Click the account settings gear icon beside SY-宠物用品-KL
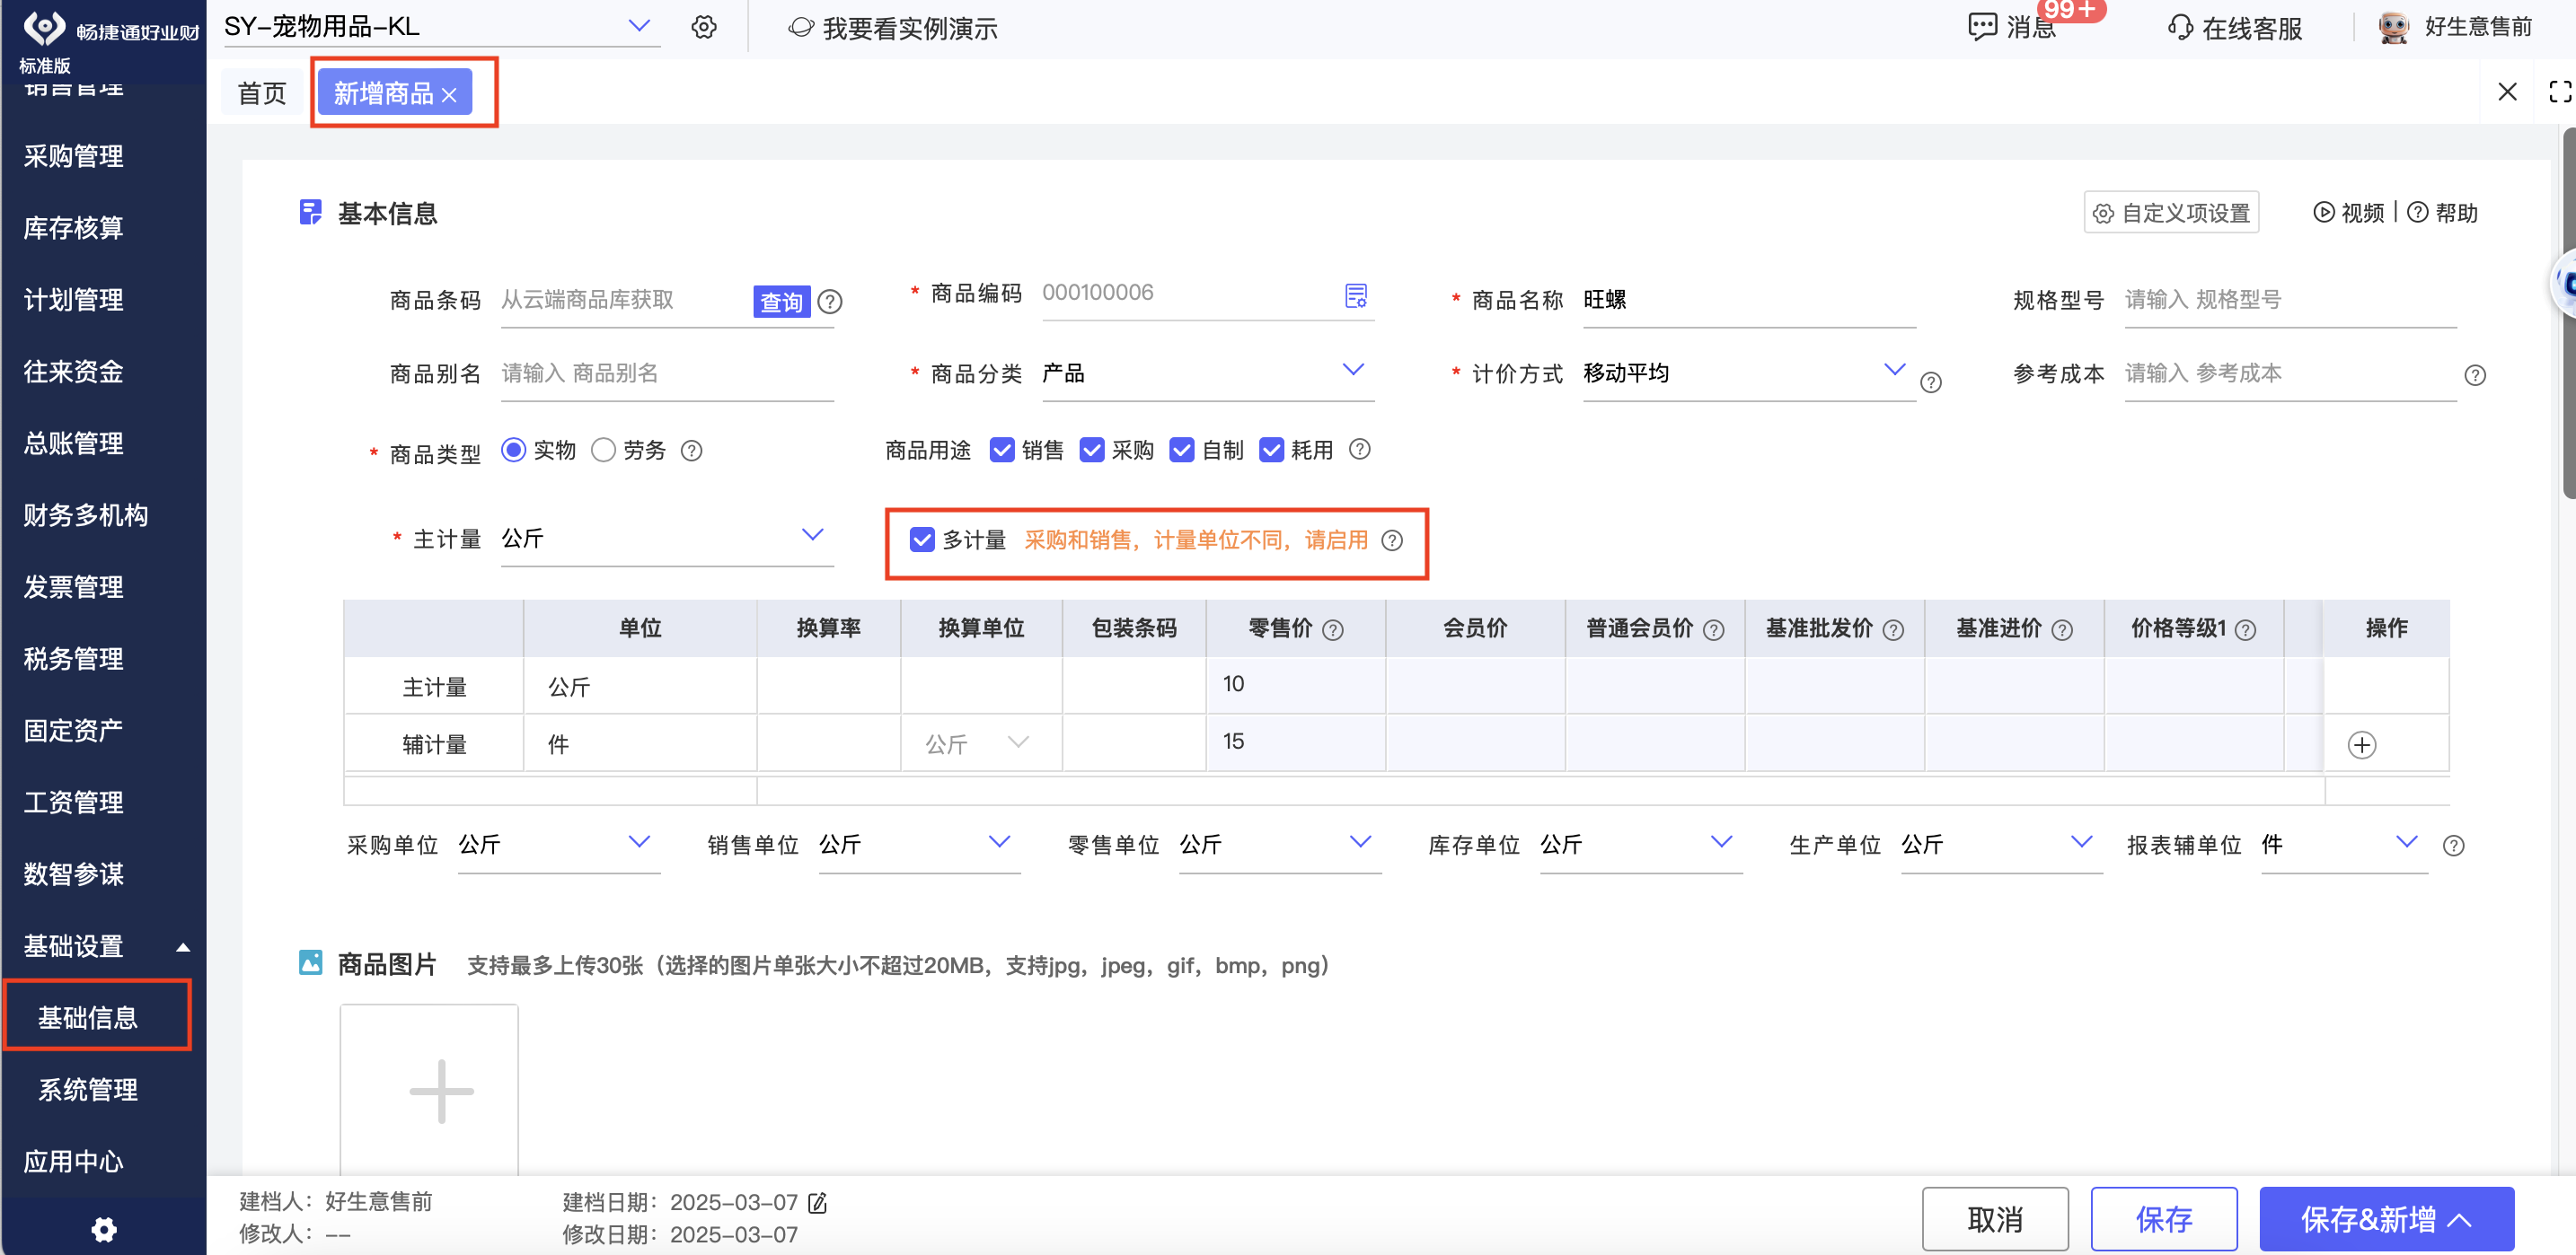Viewport: 2576px width, 1255px height. [704, 27]
